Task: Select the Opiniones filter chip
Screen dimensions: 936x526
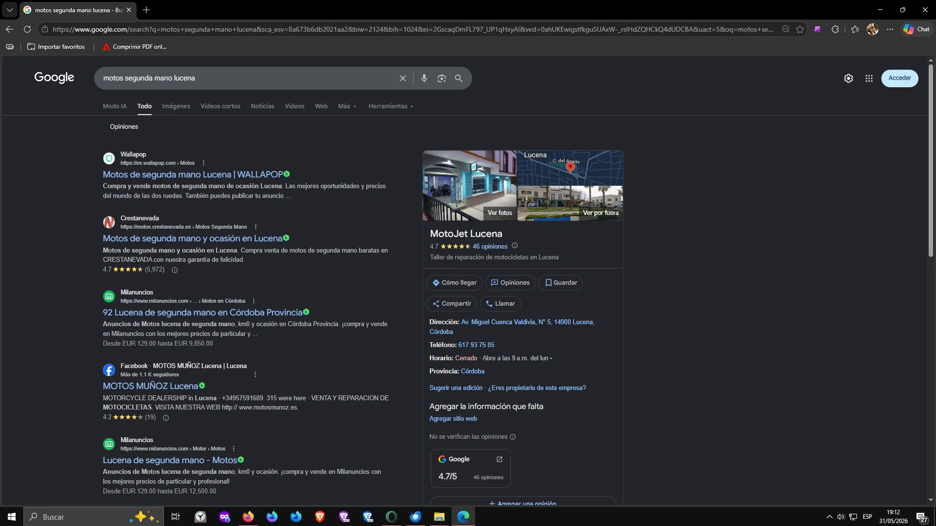Action: click(124, 127)
